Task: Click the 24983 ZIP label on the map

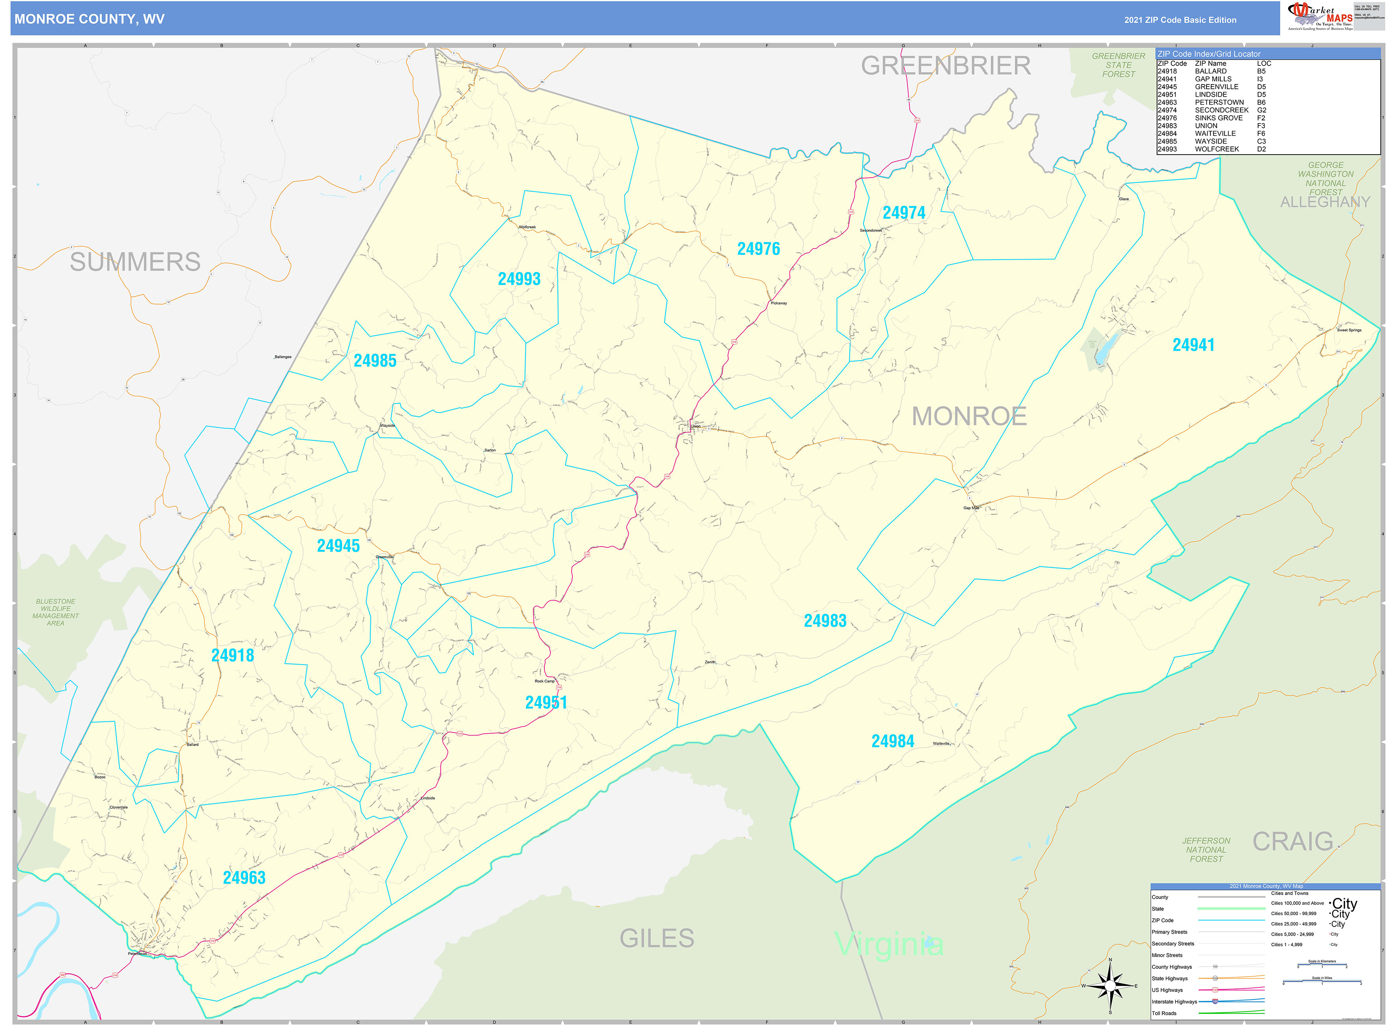Action: click(825, 620)
